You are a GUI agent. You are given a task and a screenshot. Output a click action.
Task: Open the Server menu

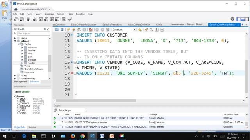point(61,14)
